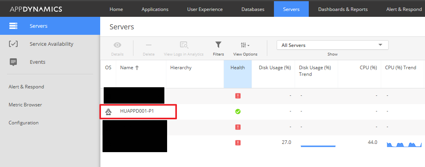
Task: Open the Configuration sidebar link
Action: pyautogui.click(x=23, y=123)
